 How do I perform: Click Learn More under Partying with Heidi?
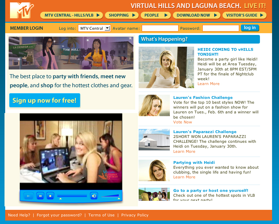point(184,177)
